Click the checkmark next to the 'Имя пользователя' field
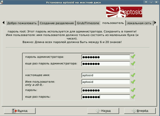Image resolution: width=160 pixels, height=116 pixels. click(x=133, y=82)
